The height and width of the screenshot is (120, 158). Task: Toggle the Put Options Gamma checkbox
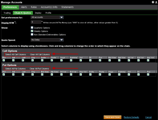tap(119, 74)
